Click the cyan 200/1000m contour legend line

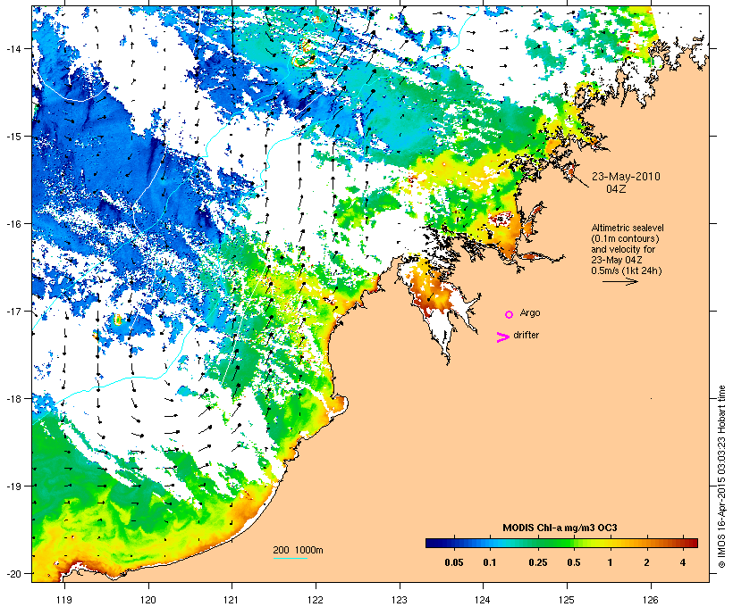(291, 558)
